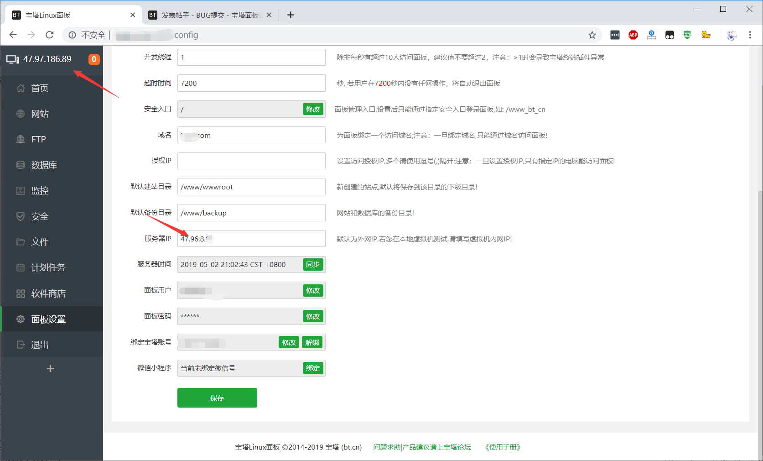The image size is (763, 461).
Task: Click the 服务器IP input field
Action: click(x=251, y=239)
